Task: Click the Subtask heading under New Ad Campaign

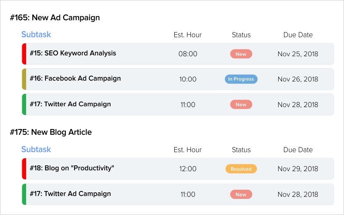Action: (36, 35)
